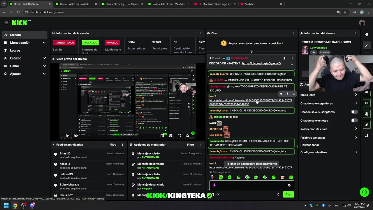Enter fullscreen on stream preview
The image size is (373, 210).
click(179, 136)
